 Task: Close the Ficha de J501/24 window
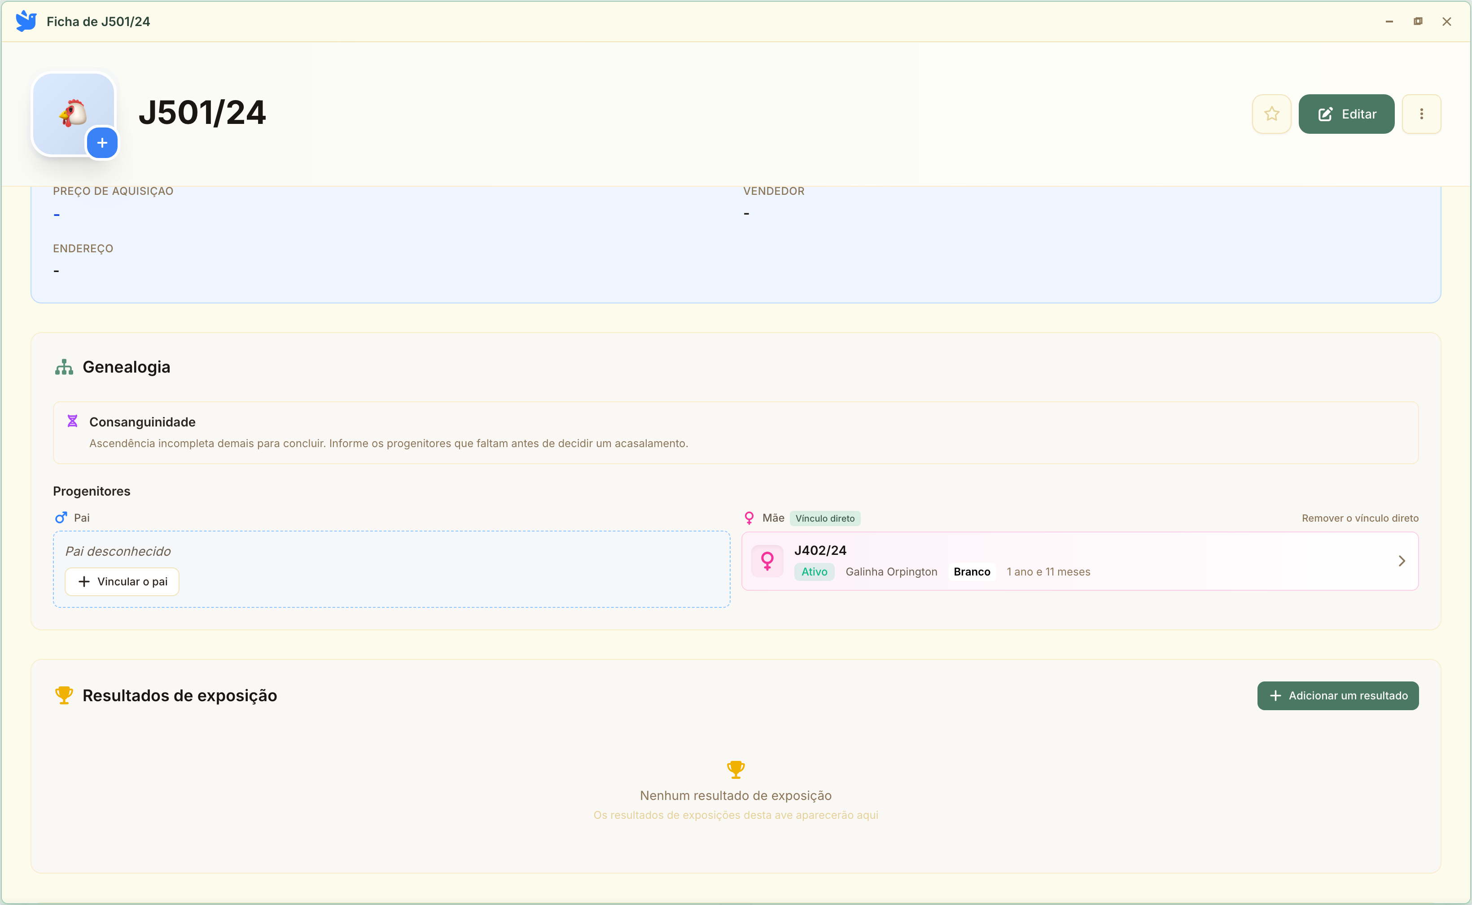tap(1446, 22)
